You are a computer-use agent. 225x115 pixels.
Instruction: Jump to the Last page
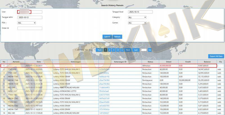tap(136, 50)
